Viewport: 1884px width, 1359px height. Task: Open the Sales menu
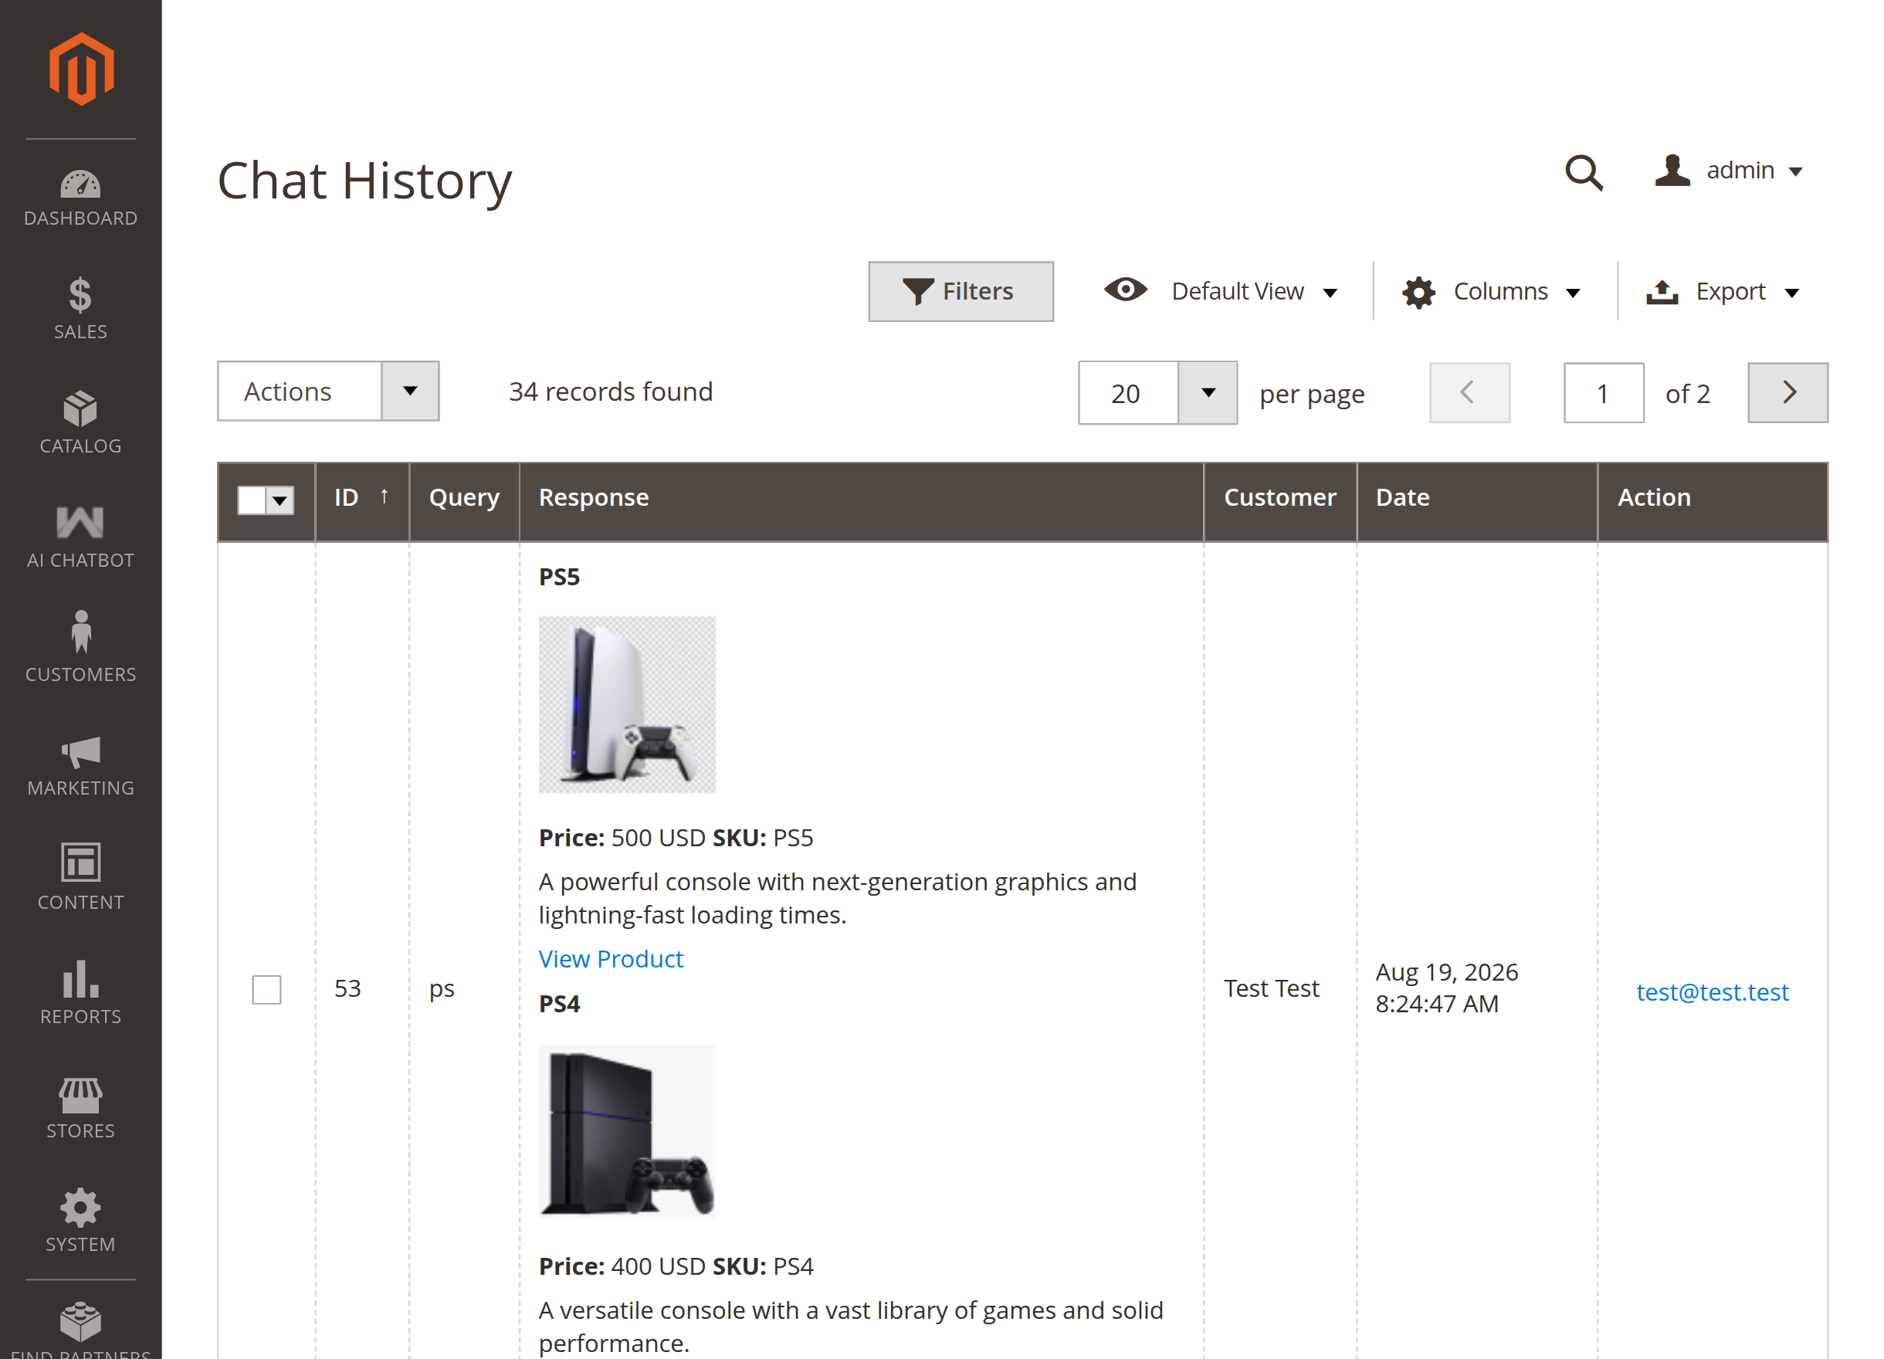click(x=80, y=308)
